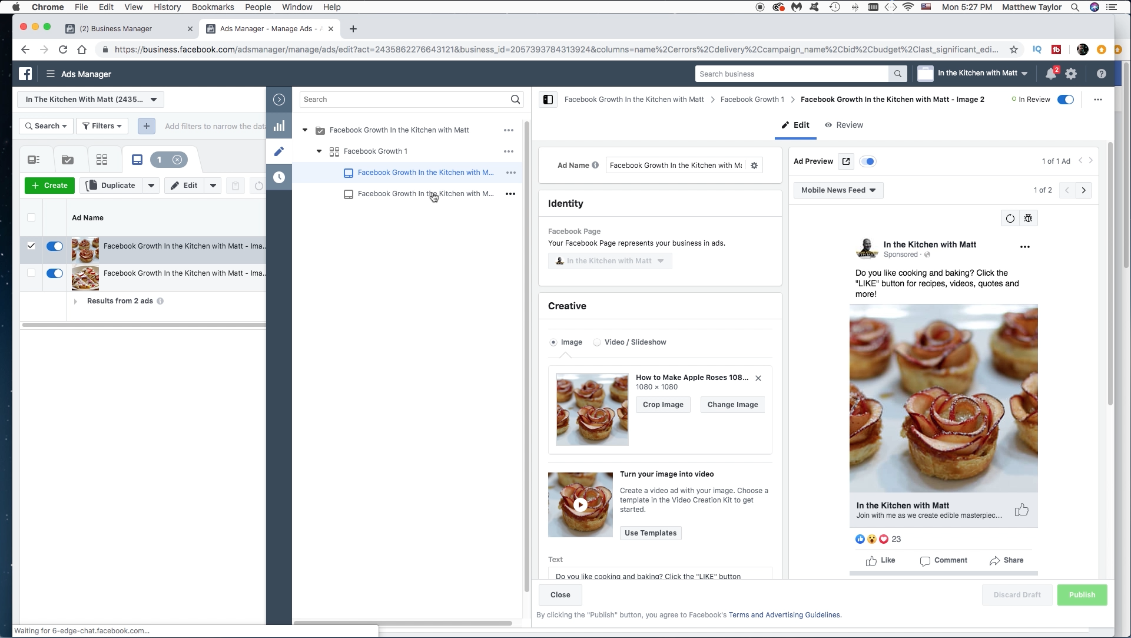This screenshot has width=1131, height=638.
Task: Switch to the Campaigns folder tab icon
Action: click(68, 160)
